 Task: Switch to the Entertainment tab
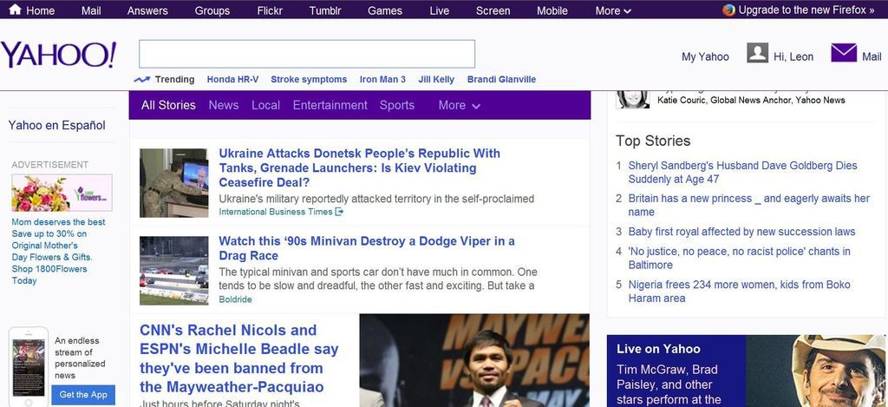click(x=330, y=105)
